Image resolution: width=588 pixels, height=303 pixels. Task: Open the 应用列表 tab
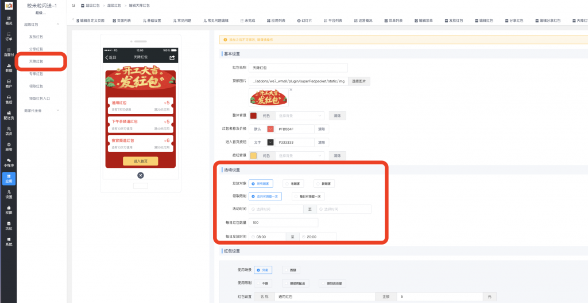point(276,21)
